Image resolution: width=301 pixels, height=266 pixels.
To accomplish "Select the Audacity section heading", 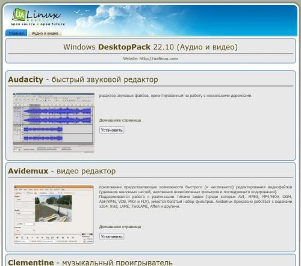I will tap(83, 79).
